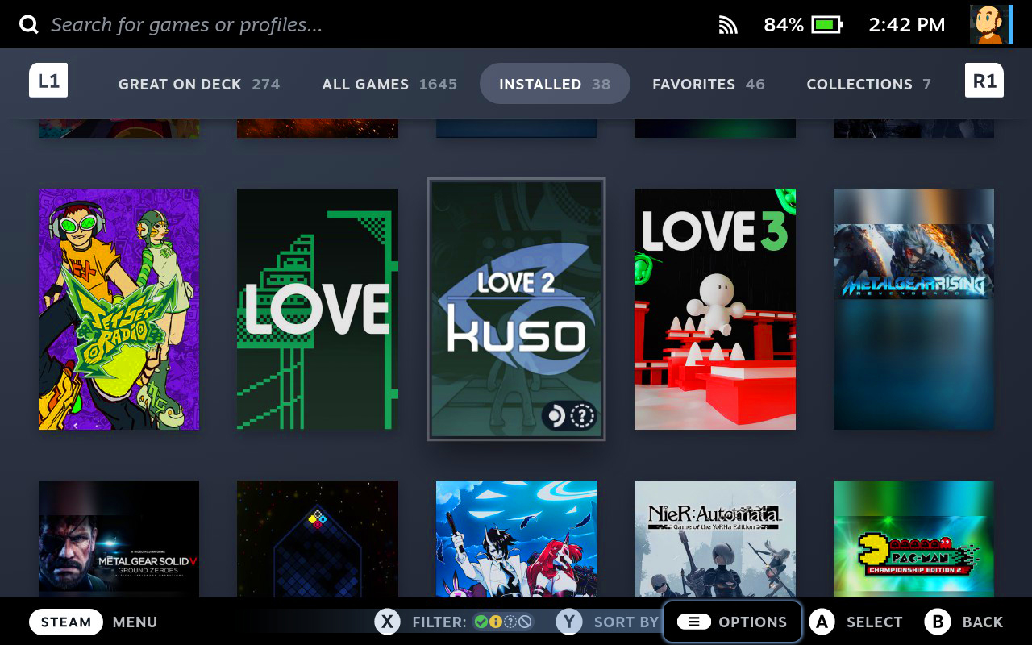Switch to the All Games tab
This screenshot has width=1032, height=645.
(x=389, y=84)
